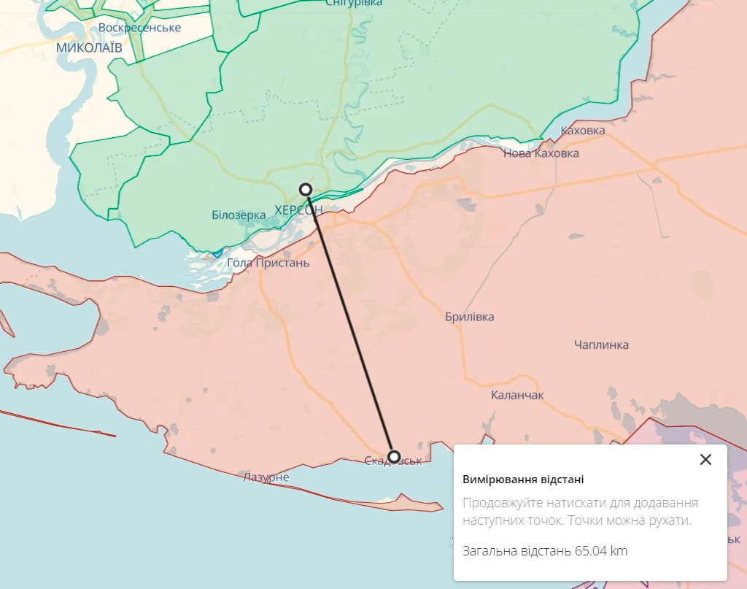The width and height of the screenshot is (747, 589).
Task: Click the Воскресенське label near Миколаїв
Action: pos(139,28)
